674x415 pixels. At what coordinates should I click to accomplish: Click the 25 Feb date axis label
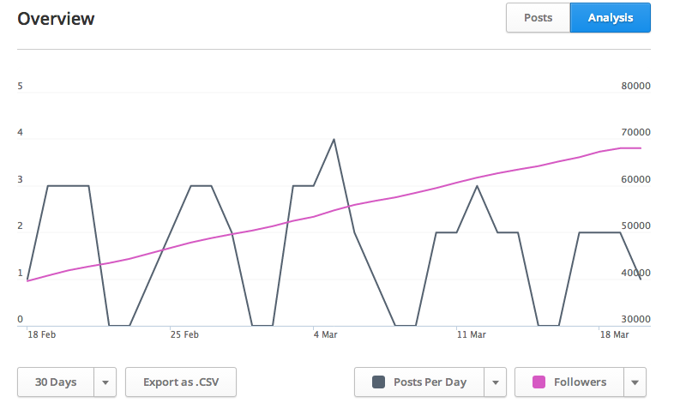tap(184, 334)
